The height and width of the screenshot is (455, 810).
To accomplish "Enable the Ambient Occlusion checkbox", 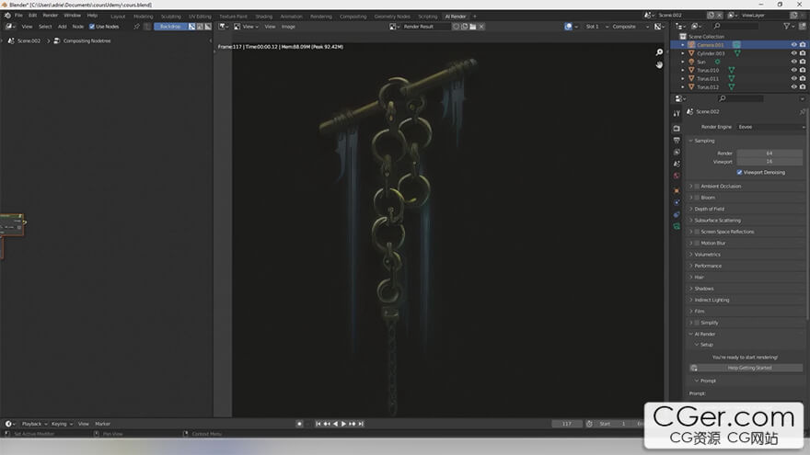I will tap(697, 187).
